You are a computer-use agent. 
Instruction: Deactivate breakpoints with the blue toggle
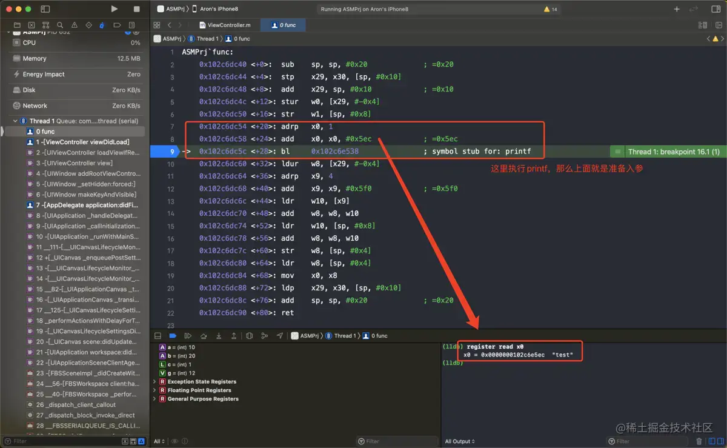(x=173, y=335)
